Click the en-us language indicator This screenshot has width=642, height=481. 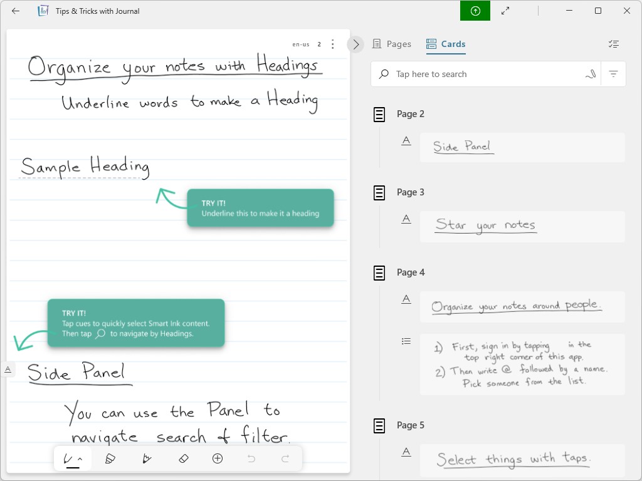pos(300,44)
